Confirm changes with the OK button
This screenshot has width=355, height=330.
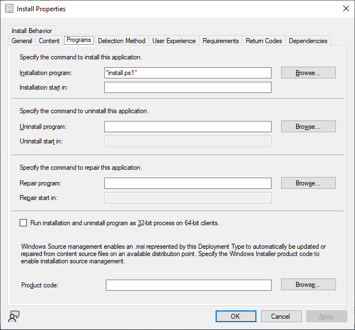click(236, 316)
